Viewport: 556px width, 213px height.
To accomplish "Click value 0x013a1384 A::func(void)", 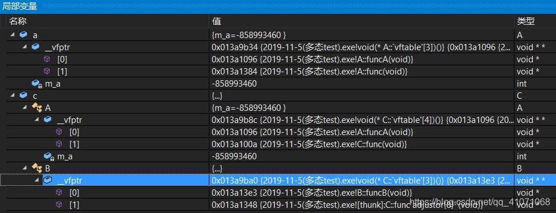I will tap(310, 72).
